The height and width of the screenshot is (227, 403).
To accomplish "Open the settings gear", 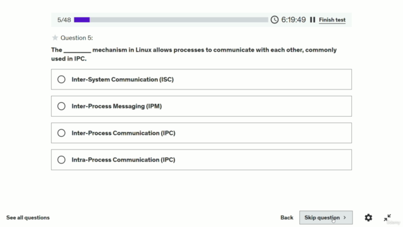I will pyautogui.click(x=368, y=218).
